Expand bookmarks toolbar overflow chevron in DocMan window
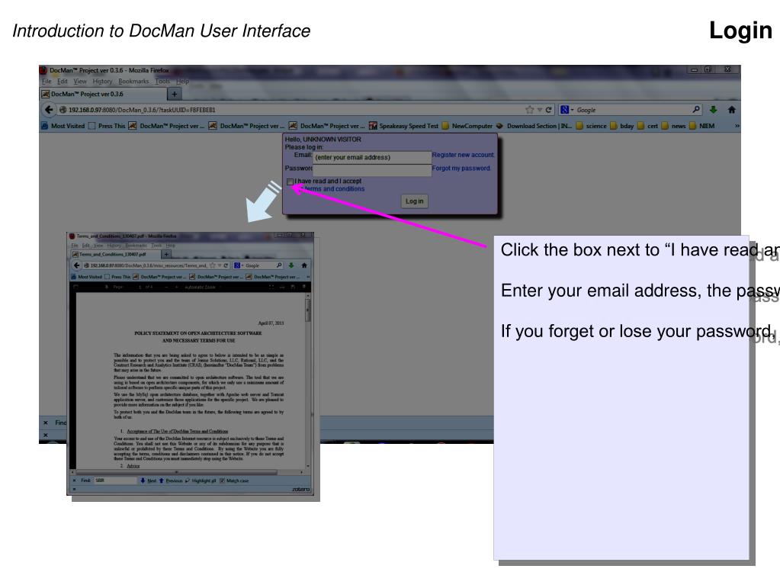 pyautogui.click(x=737, y=126)
